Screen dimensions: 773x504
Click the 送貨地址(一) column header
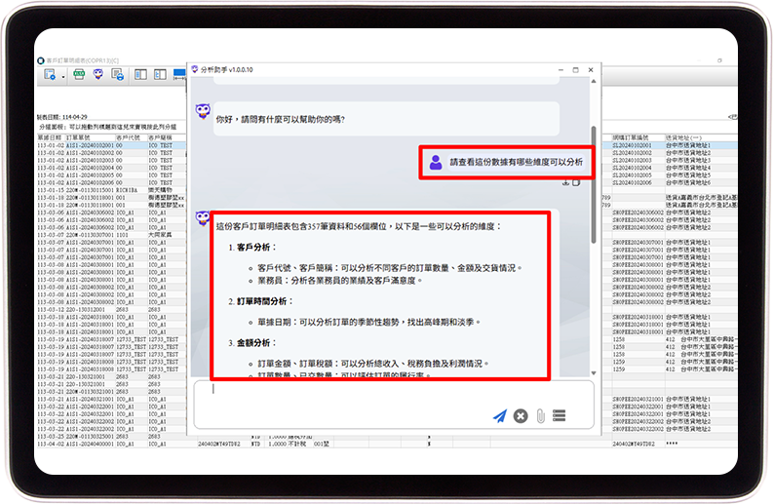(x=684, y=138)
